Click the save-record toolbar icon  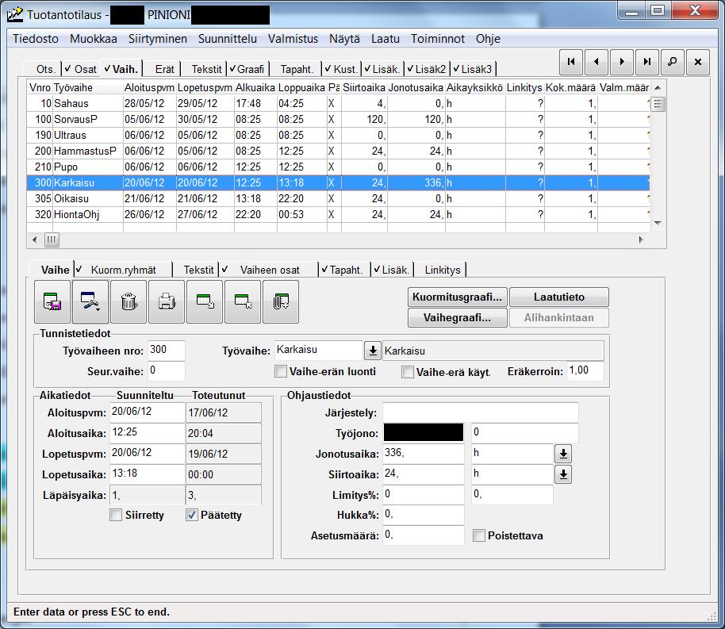[52, 301]
